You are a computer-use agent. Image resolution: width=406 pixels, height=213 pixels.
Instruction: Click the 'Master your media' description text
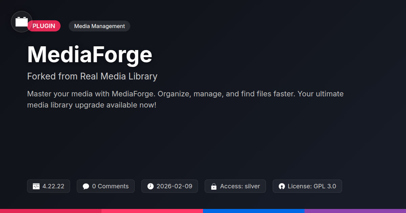pos(185,99)
